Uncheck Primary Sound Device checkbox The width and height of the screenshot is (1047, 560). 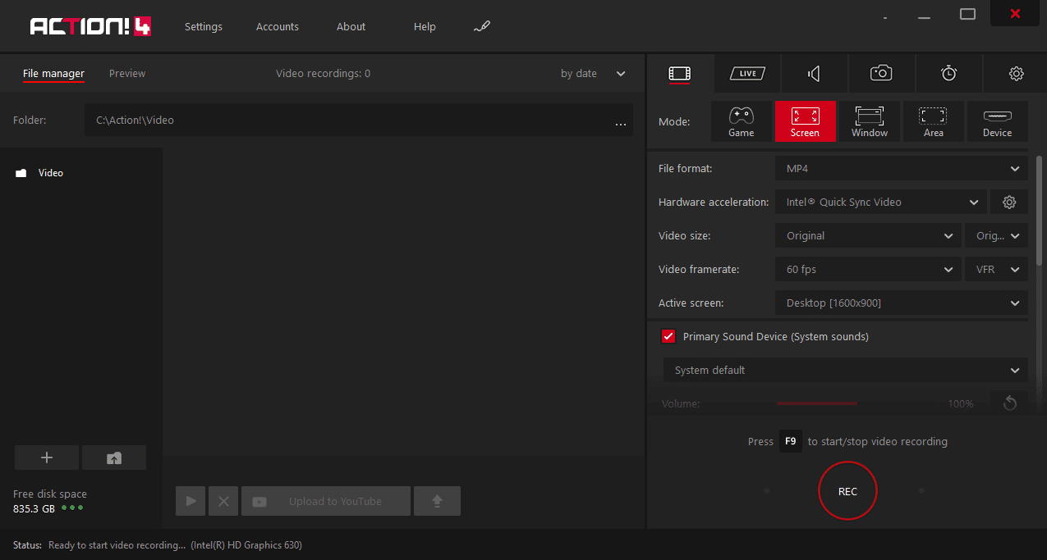click(x=668, y=337)
